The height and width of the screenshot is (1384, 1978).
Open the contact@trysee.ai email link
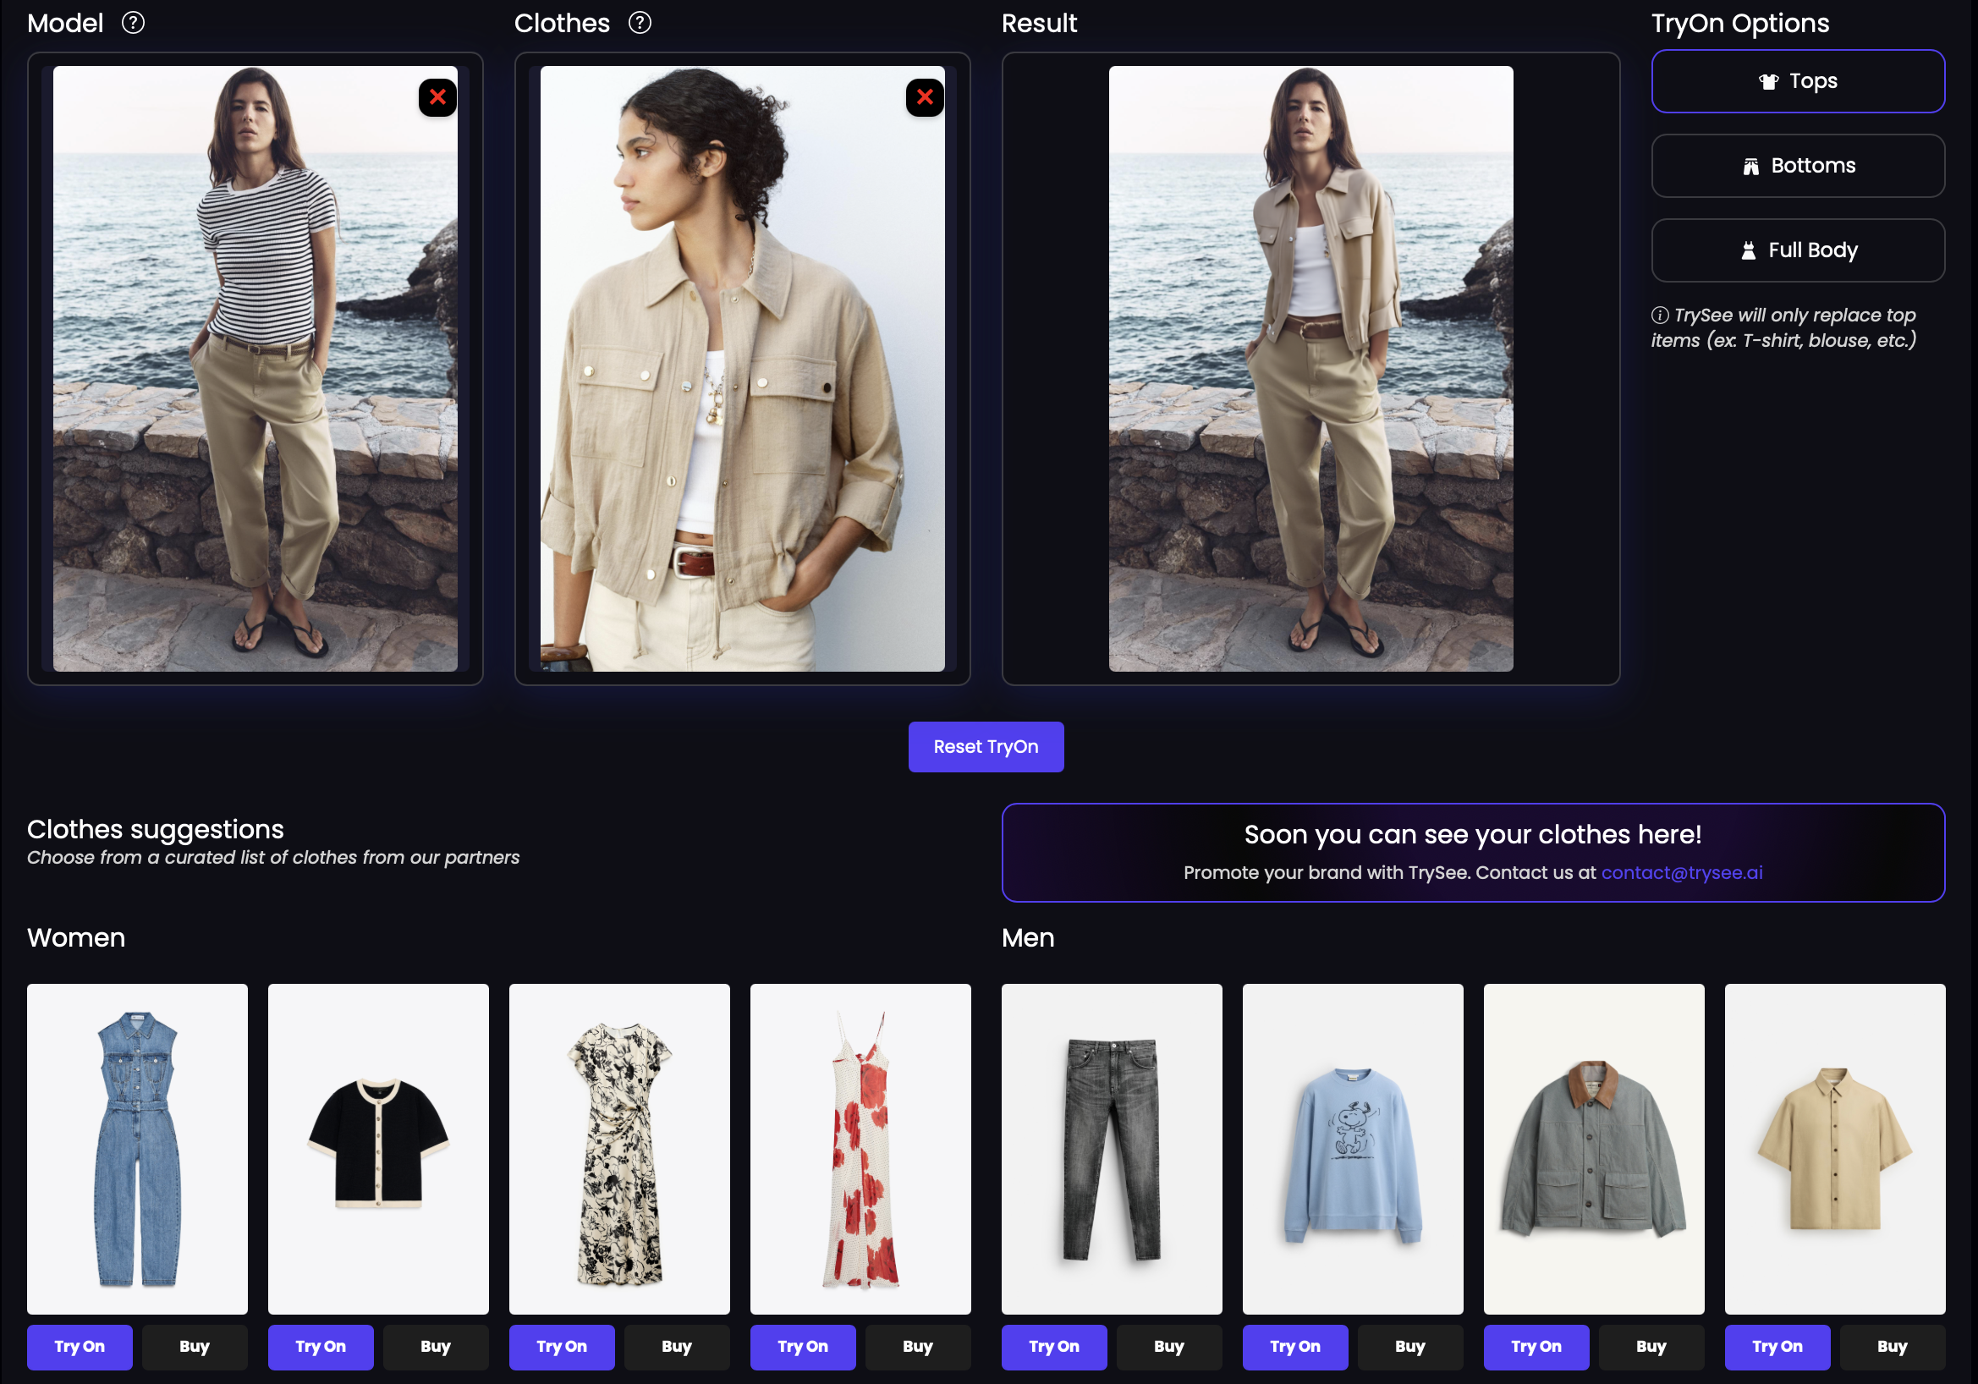click(x=1681, y=872)
